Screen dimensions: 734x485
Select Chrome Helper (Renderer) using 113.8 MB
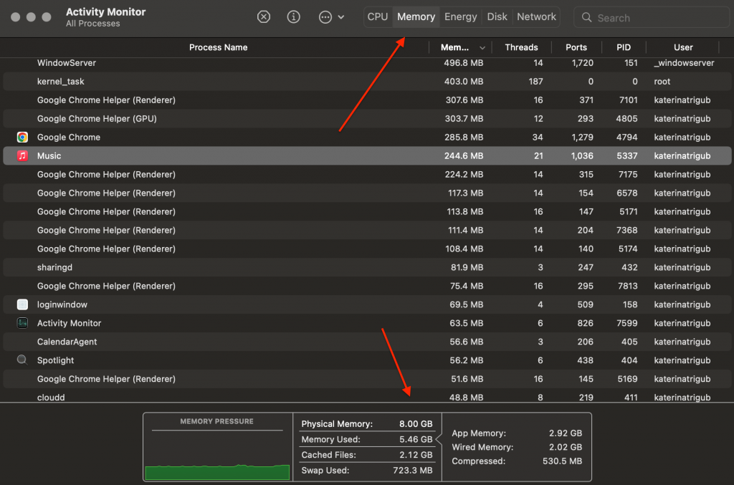coord(367,211)
